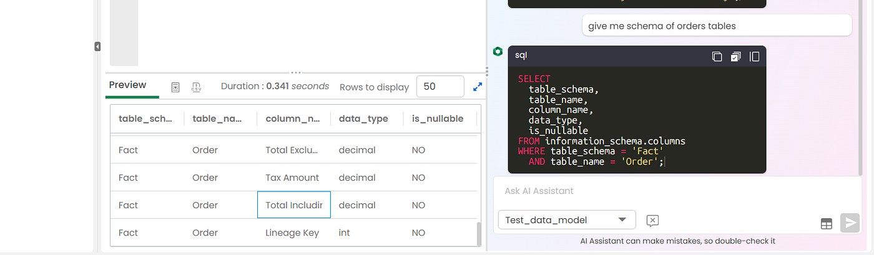Viewport: 874px width, 255px height.
Task: Sort by is_nullable column header
Action: 439,118
